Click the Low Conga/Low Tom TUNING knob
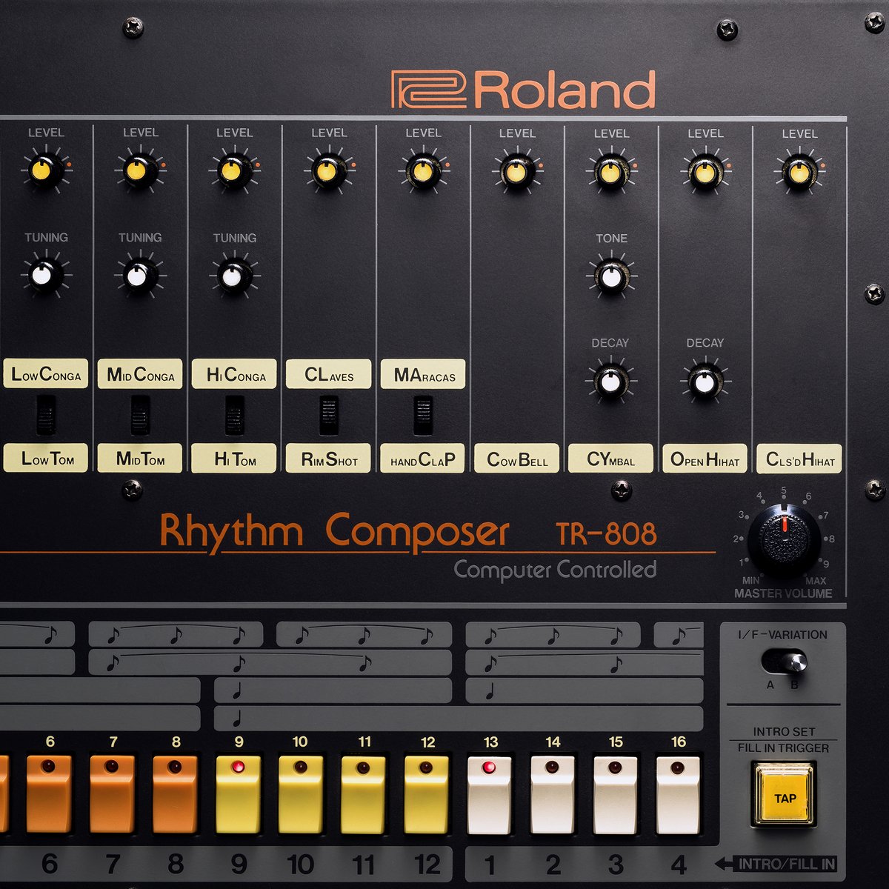The image size is (889, 889). 45,275
